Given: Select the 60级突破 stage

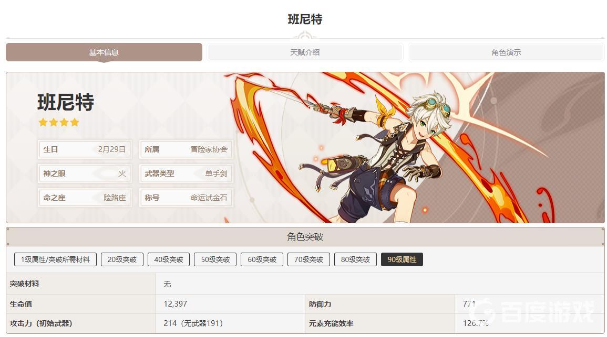Looking at the screenshot, I should point(262,259).
